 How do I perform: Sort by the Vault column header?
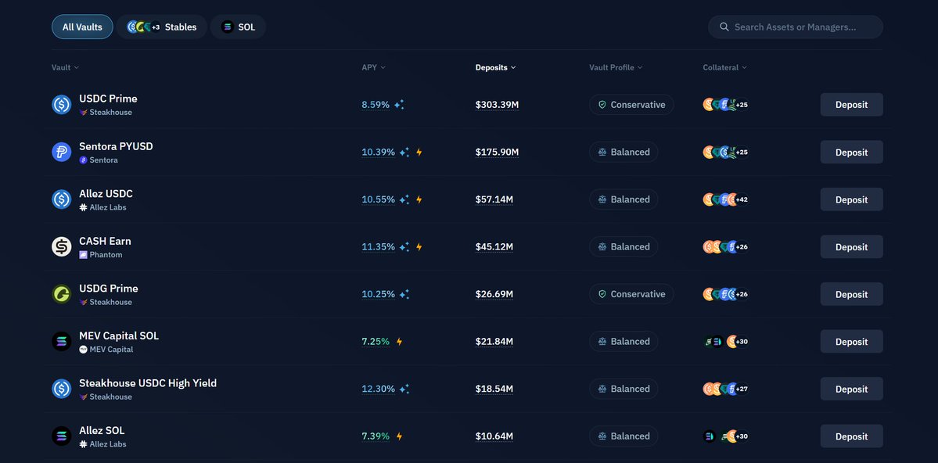coord(65,68)
